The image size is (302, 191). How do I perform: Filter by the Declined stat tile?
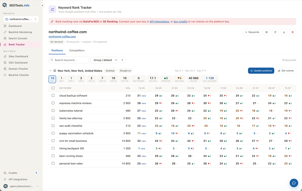pos(179,79)
